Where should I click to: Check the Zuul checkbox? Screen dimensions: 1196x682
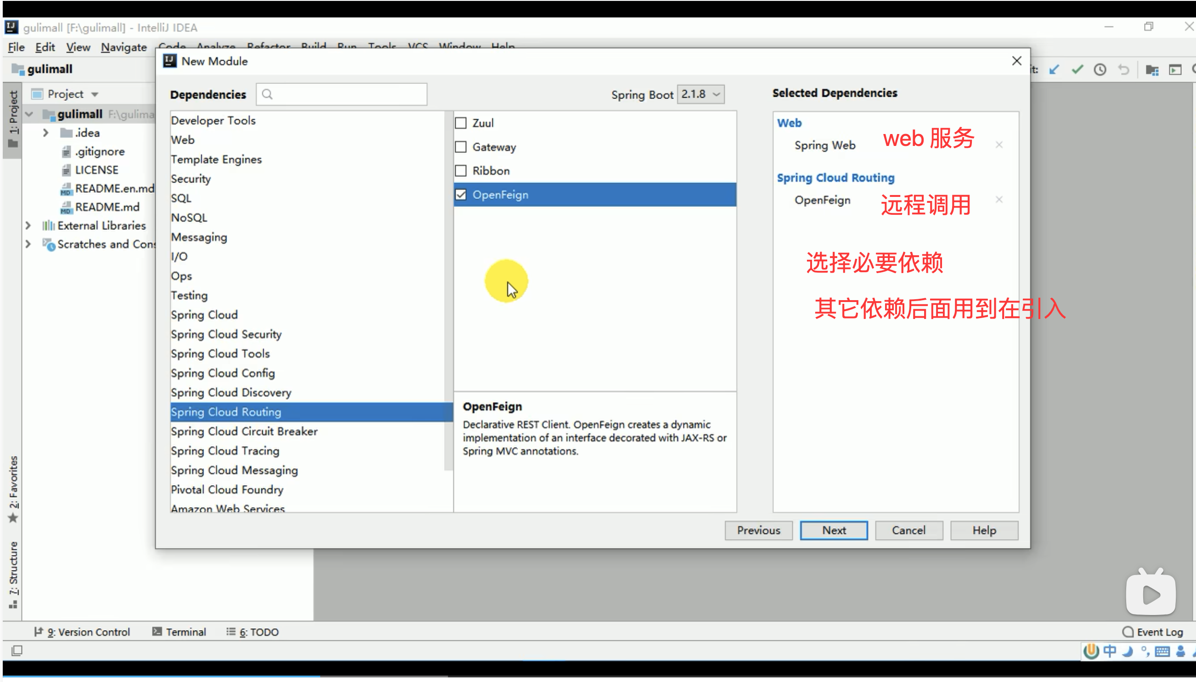click(x=461, y=123)
